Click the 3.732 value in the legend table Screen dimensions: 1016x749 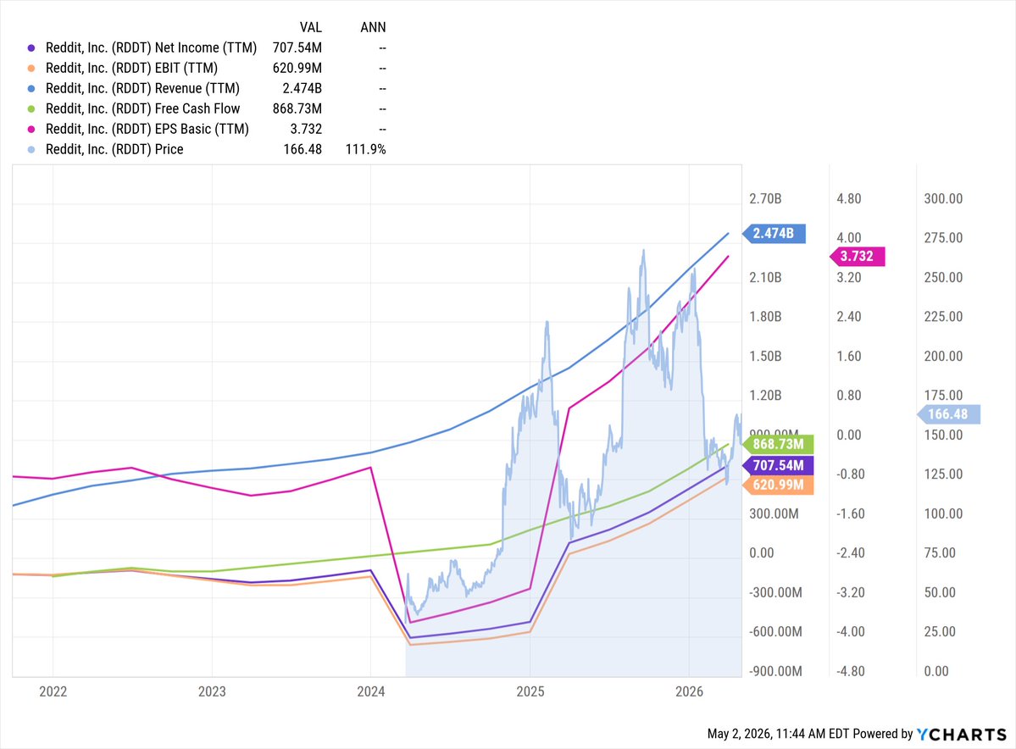[x=306, y=129]
